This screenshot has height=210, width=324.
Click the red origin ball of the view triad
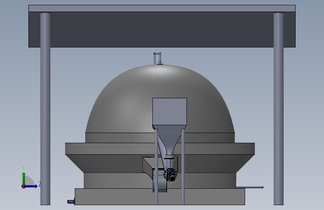point(23,186)
